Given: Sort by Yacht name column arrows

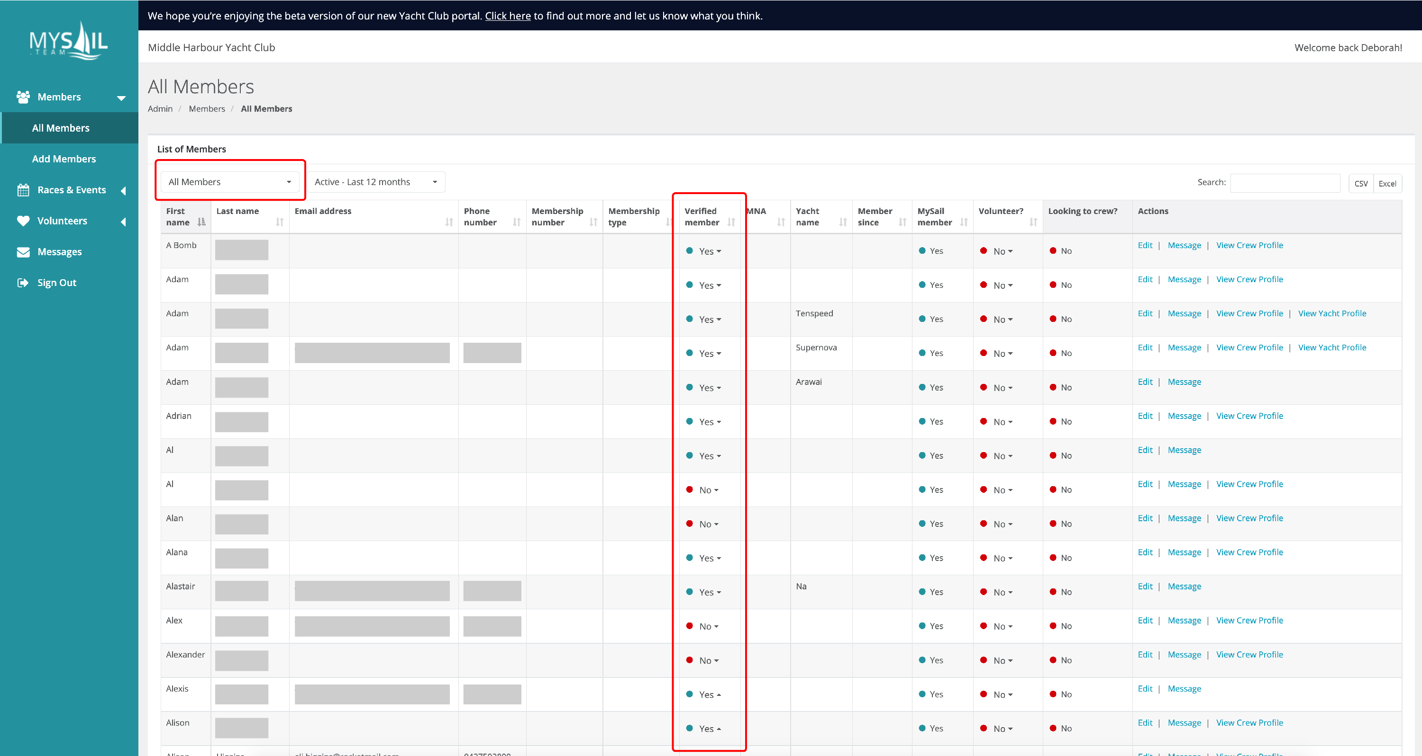Looking at the screenshot, I should 842,222.
